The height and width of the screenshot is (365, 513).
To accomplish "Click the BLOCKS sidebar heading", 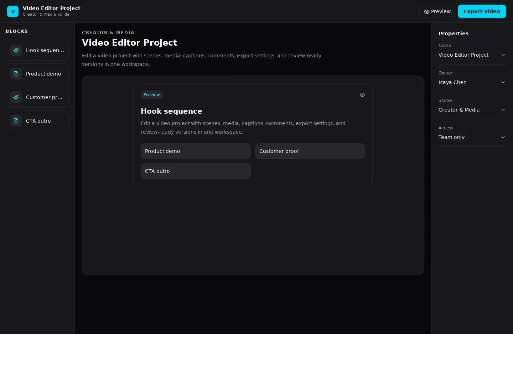I will (x=17, y=31).
